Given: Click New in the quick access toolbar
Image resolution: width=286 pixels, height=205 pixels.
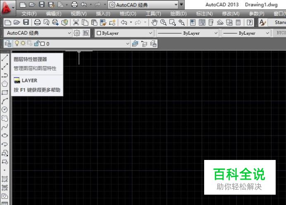Looking at the screenshot, I should pyautogui.click(x=23, y=5).
